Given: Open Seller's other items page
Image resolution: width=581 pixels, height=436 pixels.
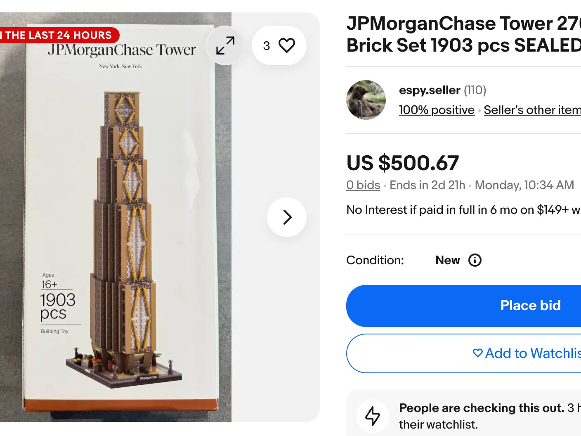Looking at the screenshot, I should tap(532, 110).
